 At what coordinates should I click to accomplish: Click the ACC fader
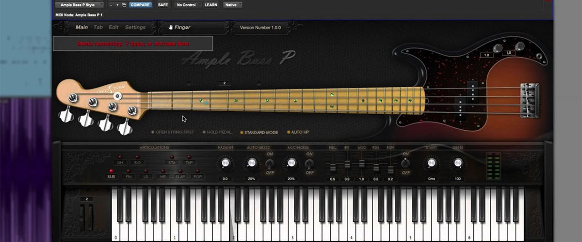coord(362,163)
